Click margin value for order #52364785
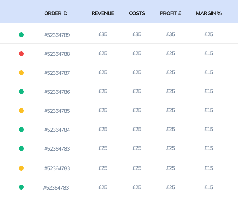 tap(209, 110)
